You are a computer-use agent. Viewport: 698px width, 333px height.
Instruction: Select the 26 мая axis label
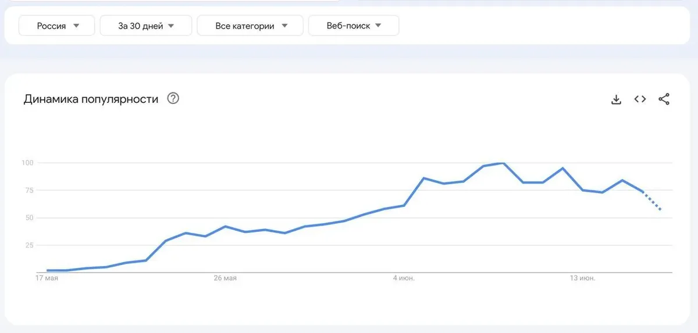tap(225, 278)
